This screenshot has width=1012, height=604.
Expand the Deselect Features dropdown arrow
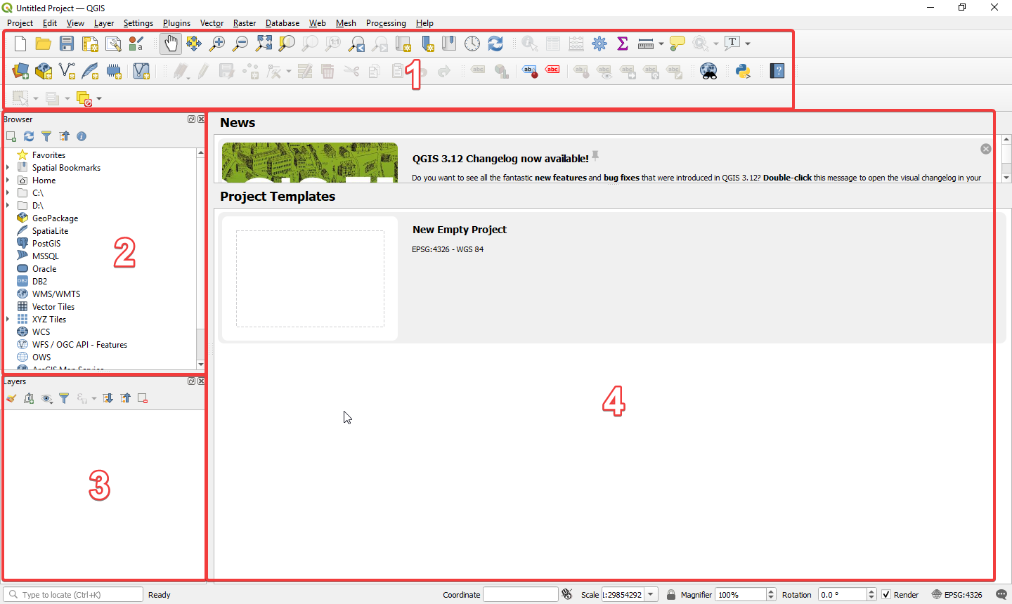(x=99, y=98)
